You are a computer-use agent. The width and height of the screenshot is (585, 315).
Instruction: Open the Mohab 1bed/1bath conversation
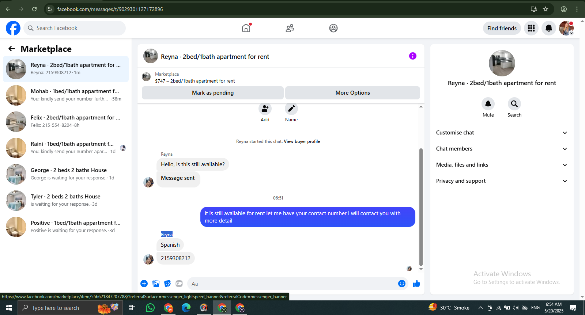(x=66, y=95)
